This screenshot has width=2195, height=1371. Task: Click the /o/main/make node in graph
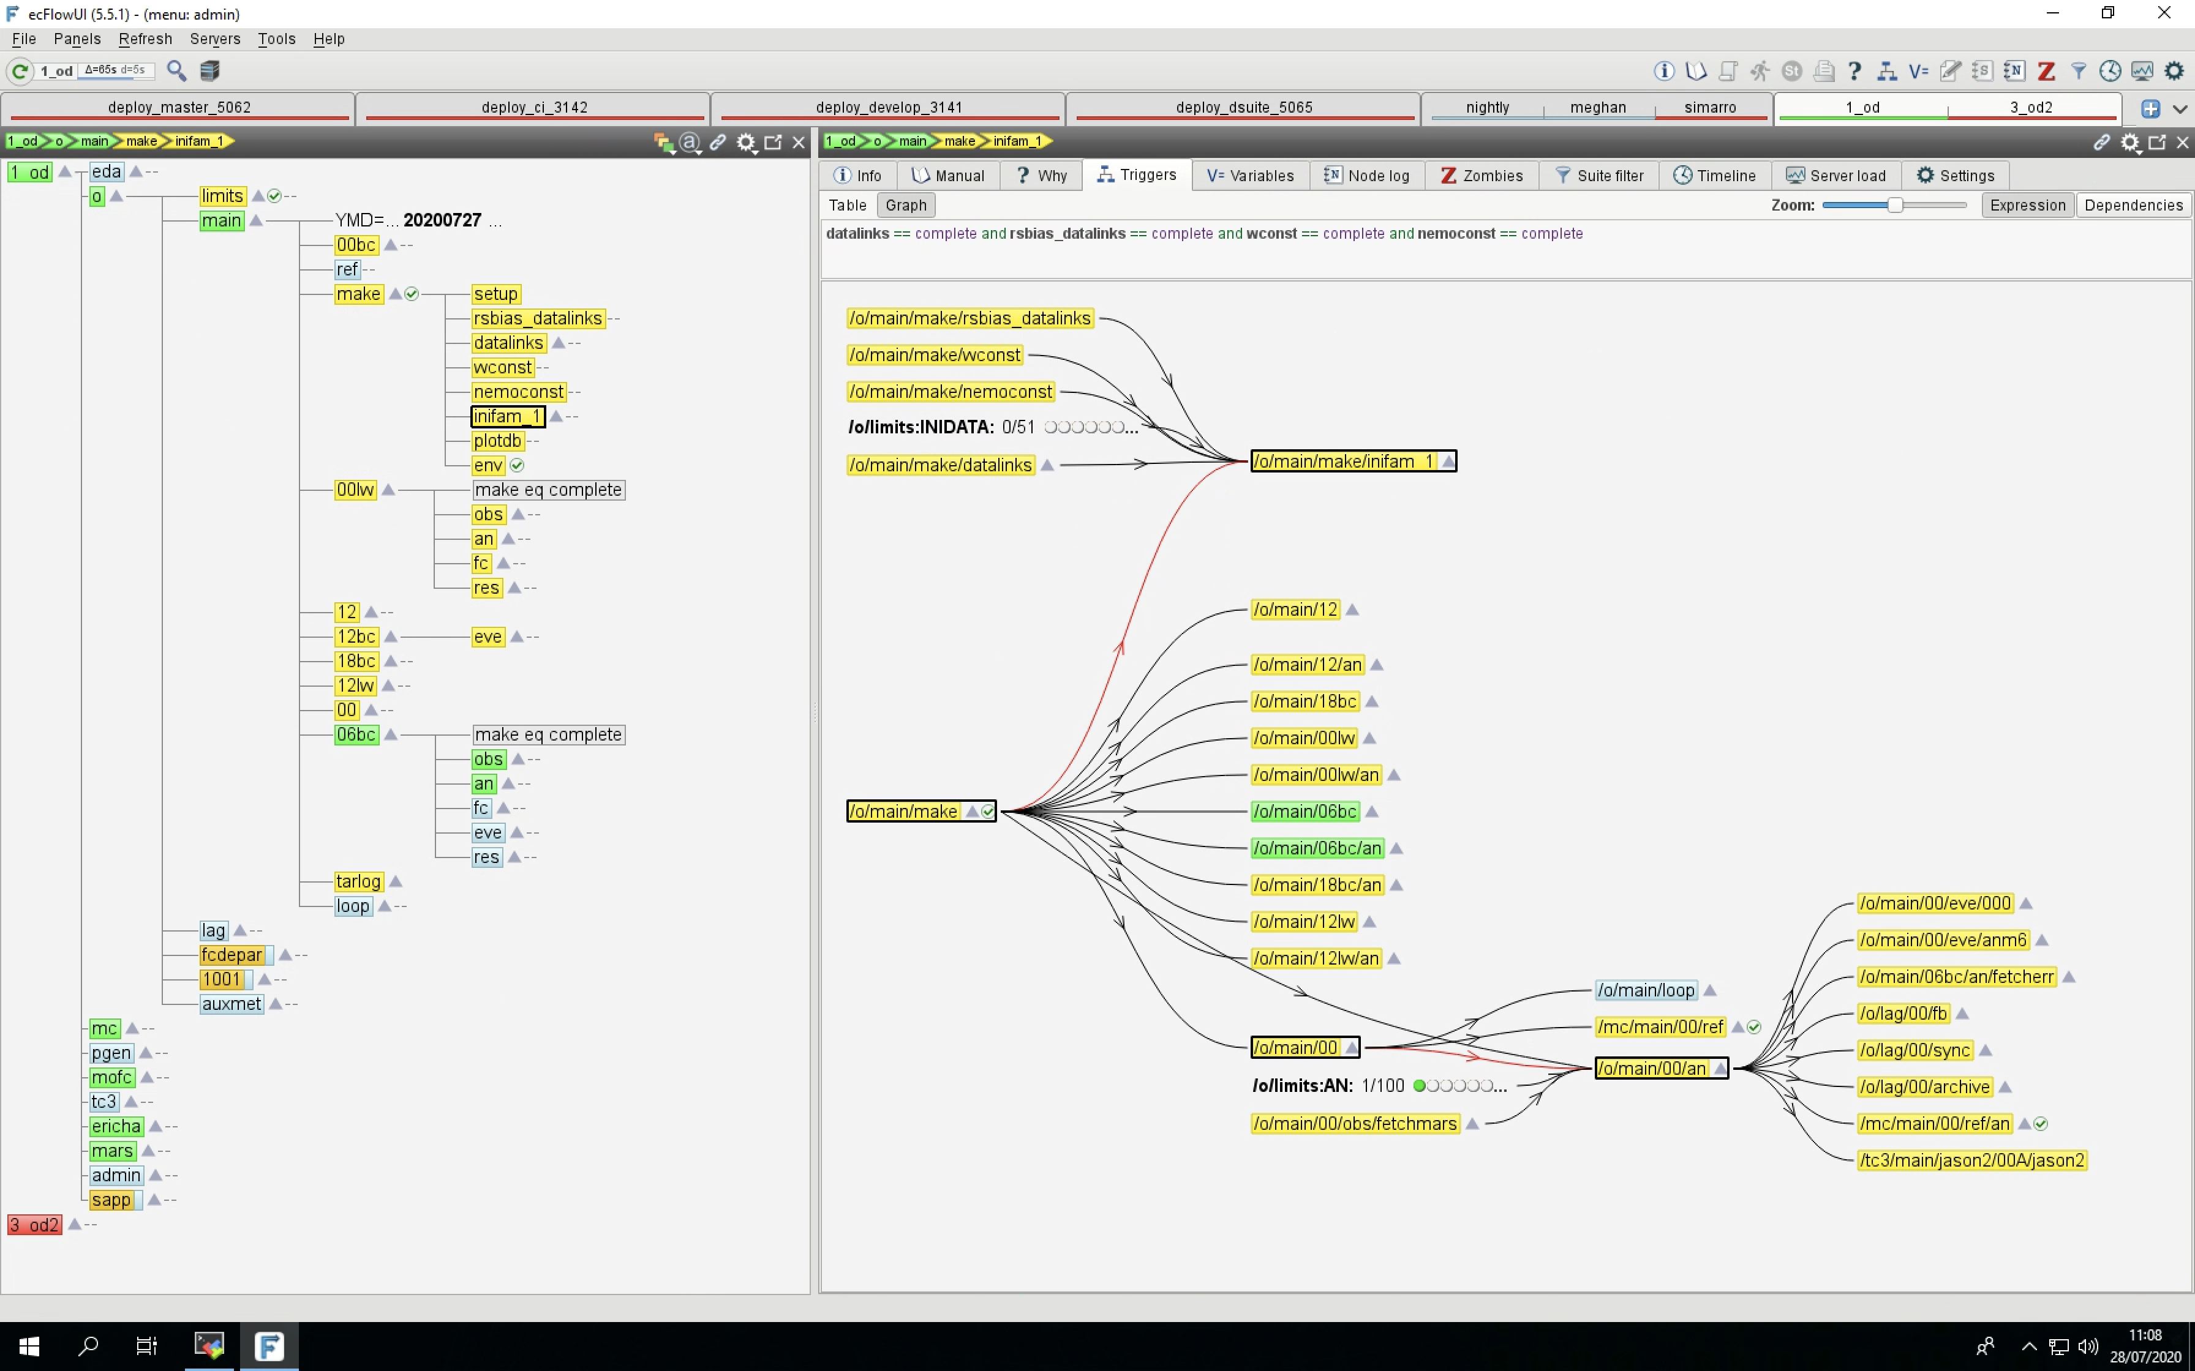(x=903, y=812)
